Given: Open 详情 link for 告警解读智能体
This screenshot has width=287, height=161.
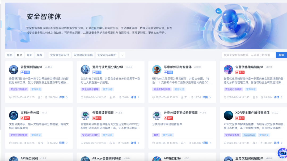Looking at the screenshot, I should 133,143.
